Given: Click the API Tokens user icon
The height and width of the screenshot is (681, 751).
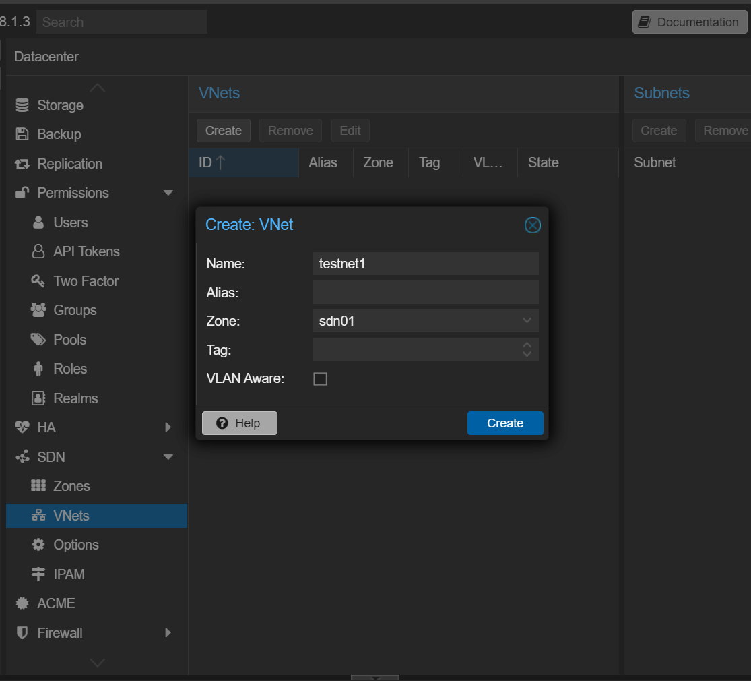Looking at the screenshot, I should click(38, 251).
